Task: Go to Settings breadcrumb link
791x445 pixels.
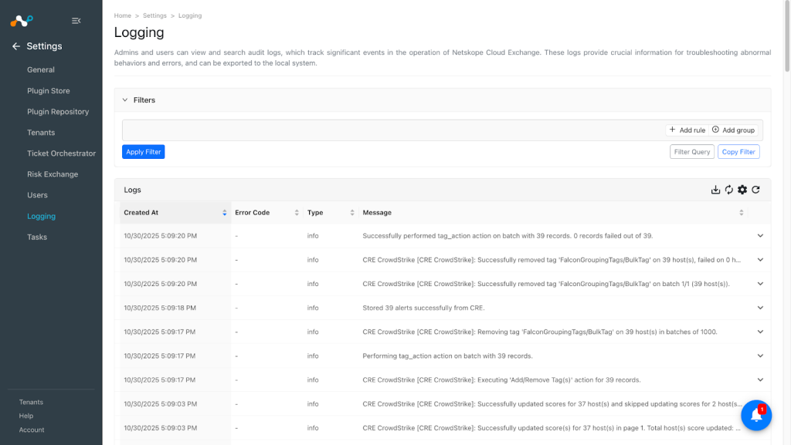Action: (x=154, y=15)
